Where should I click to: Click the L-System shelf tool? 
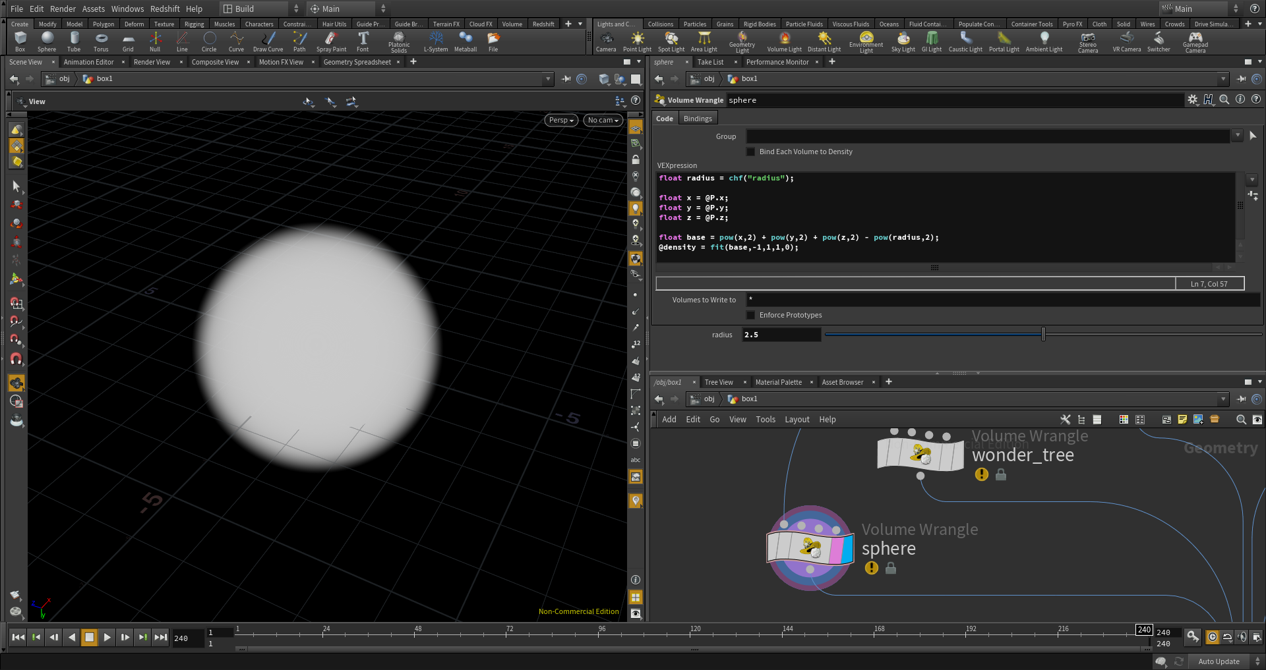pyautogui.click(x=436, y=42)
